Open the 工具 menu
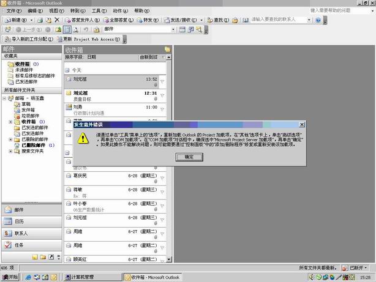Viewport: 376px width, 282px height. pyautogui.click(x=99, y=11)
